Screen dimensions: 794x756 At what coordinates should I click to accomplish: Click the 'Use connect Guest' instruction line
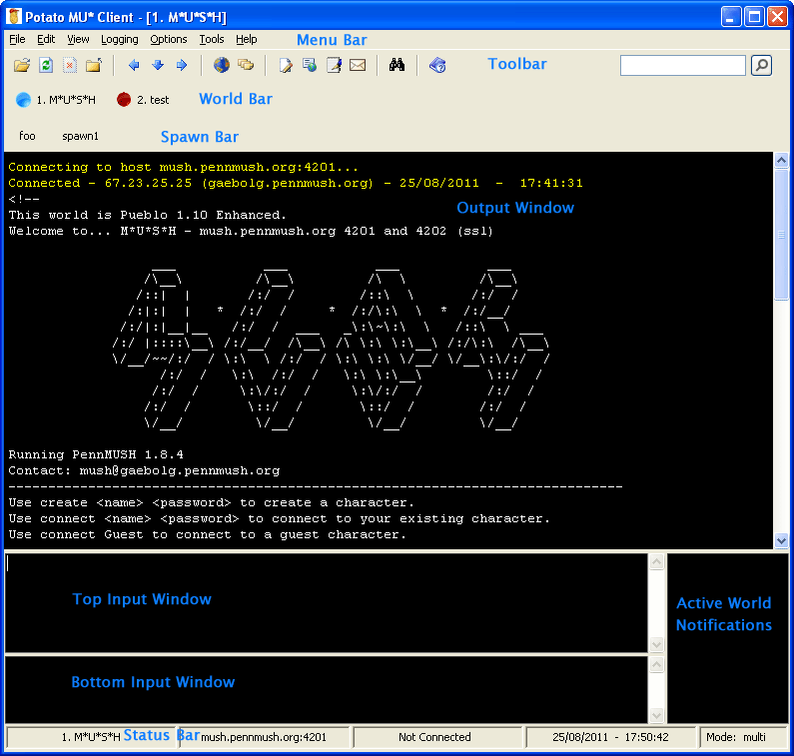[x=207, y=534]
